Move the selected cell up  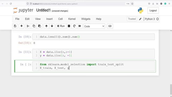tap(46, 26)
